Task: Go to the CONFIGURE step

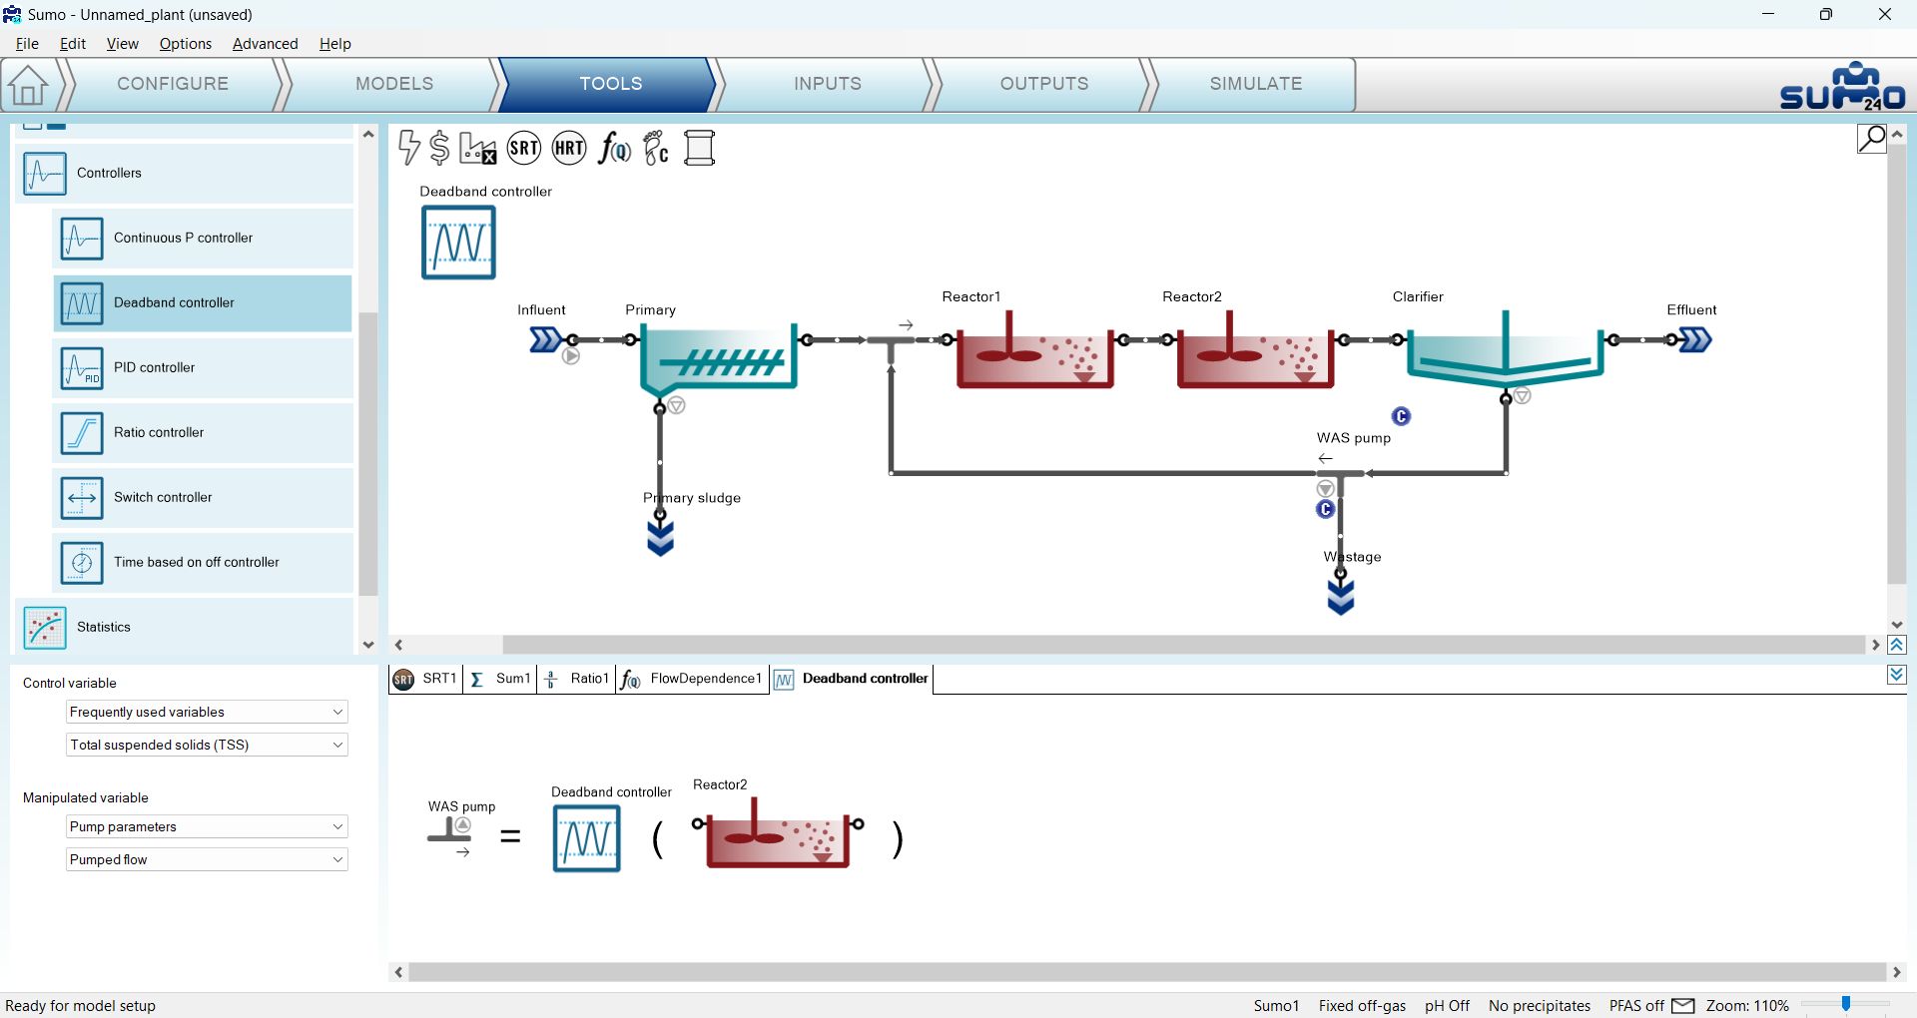Action: [173, 84]
